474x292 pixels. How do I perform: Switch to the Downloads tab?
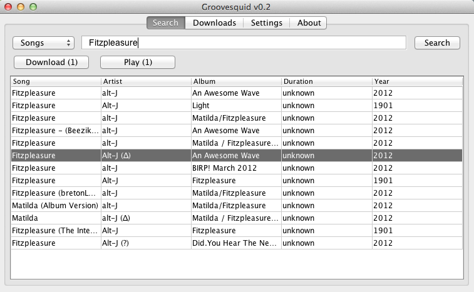pos(214,23)
